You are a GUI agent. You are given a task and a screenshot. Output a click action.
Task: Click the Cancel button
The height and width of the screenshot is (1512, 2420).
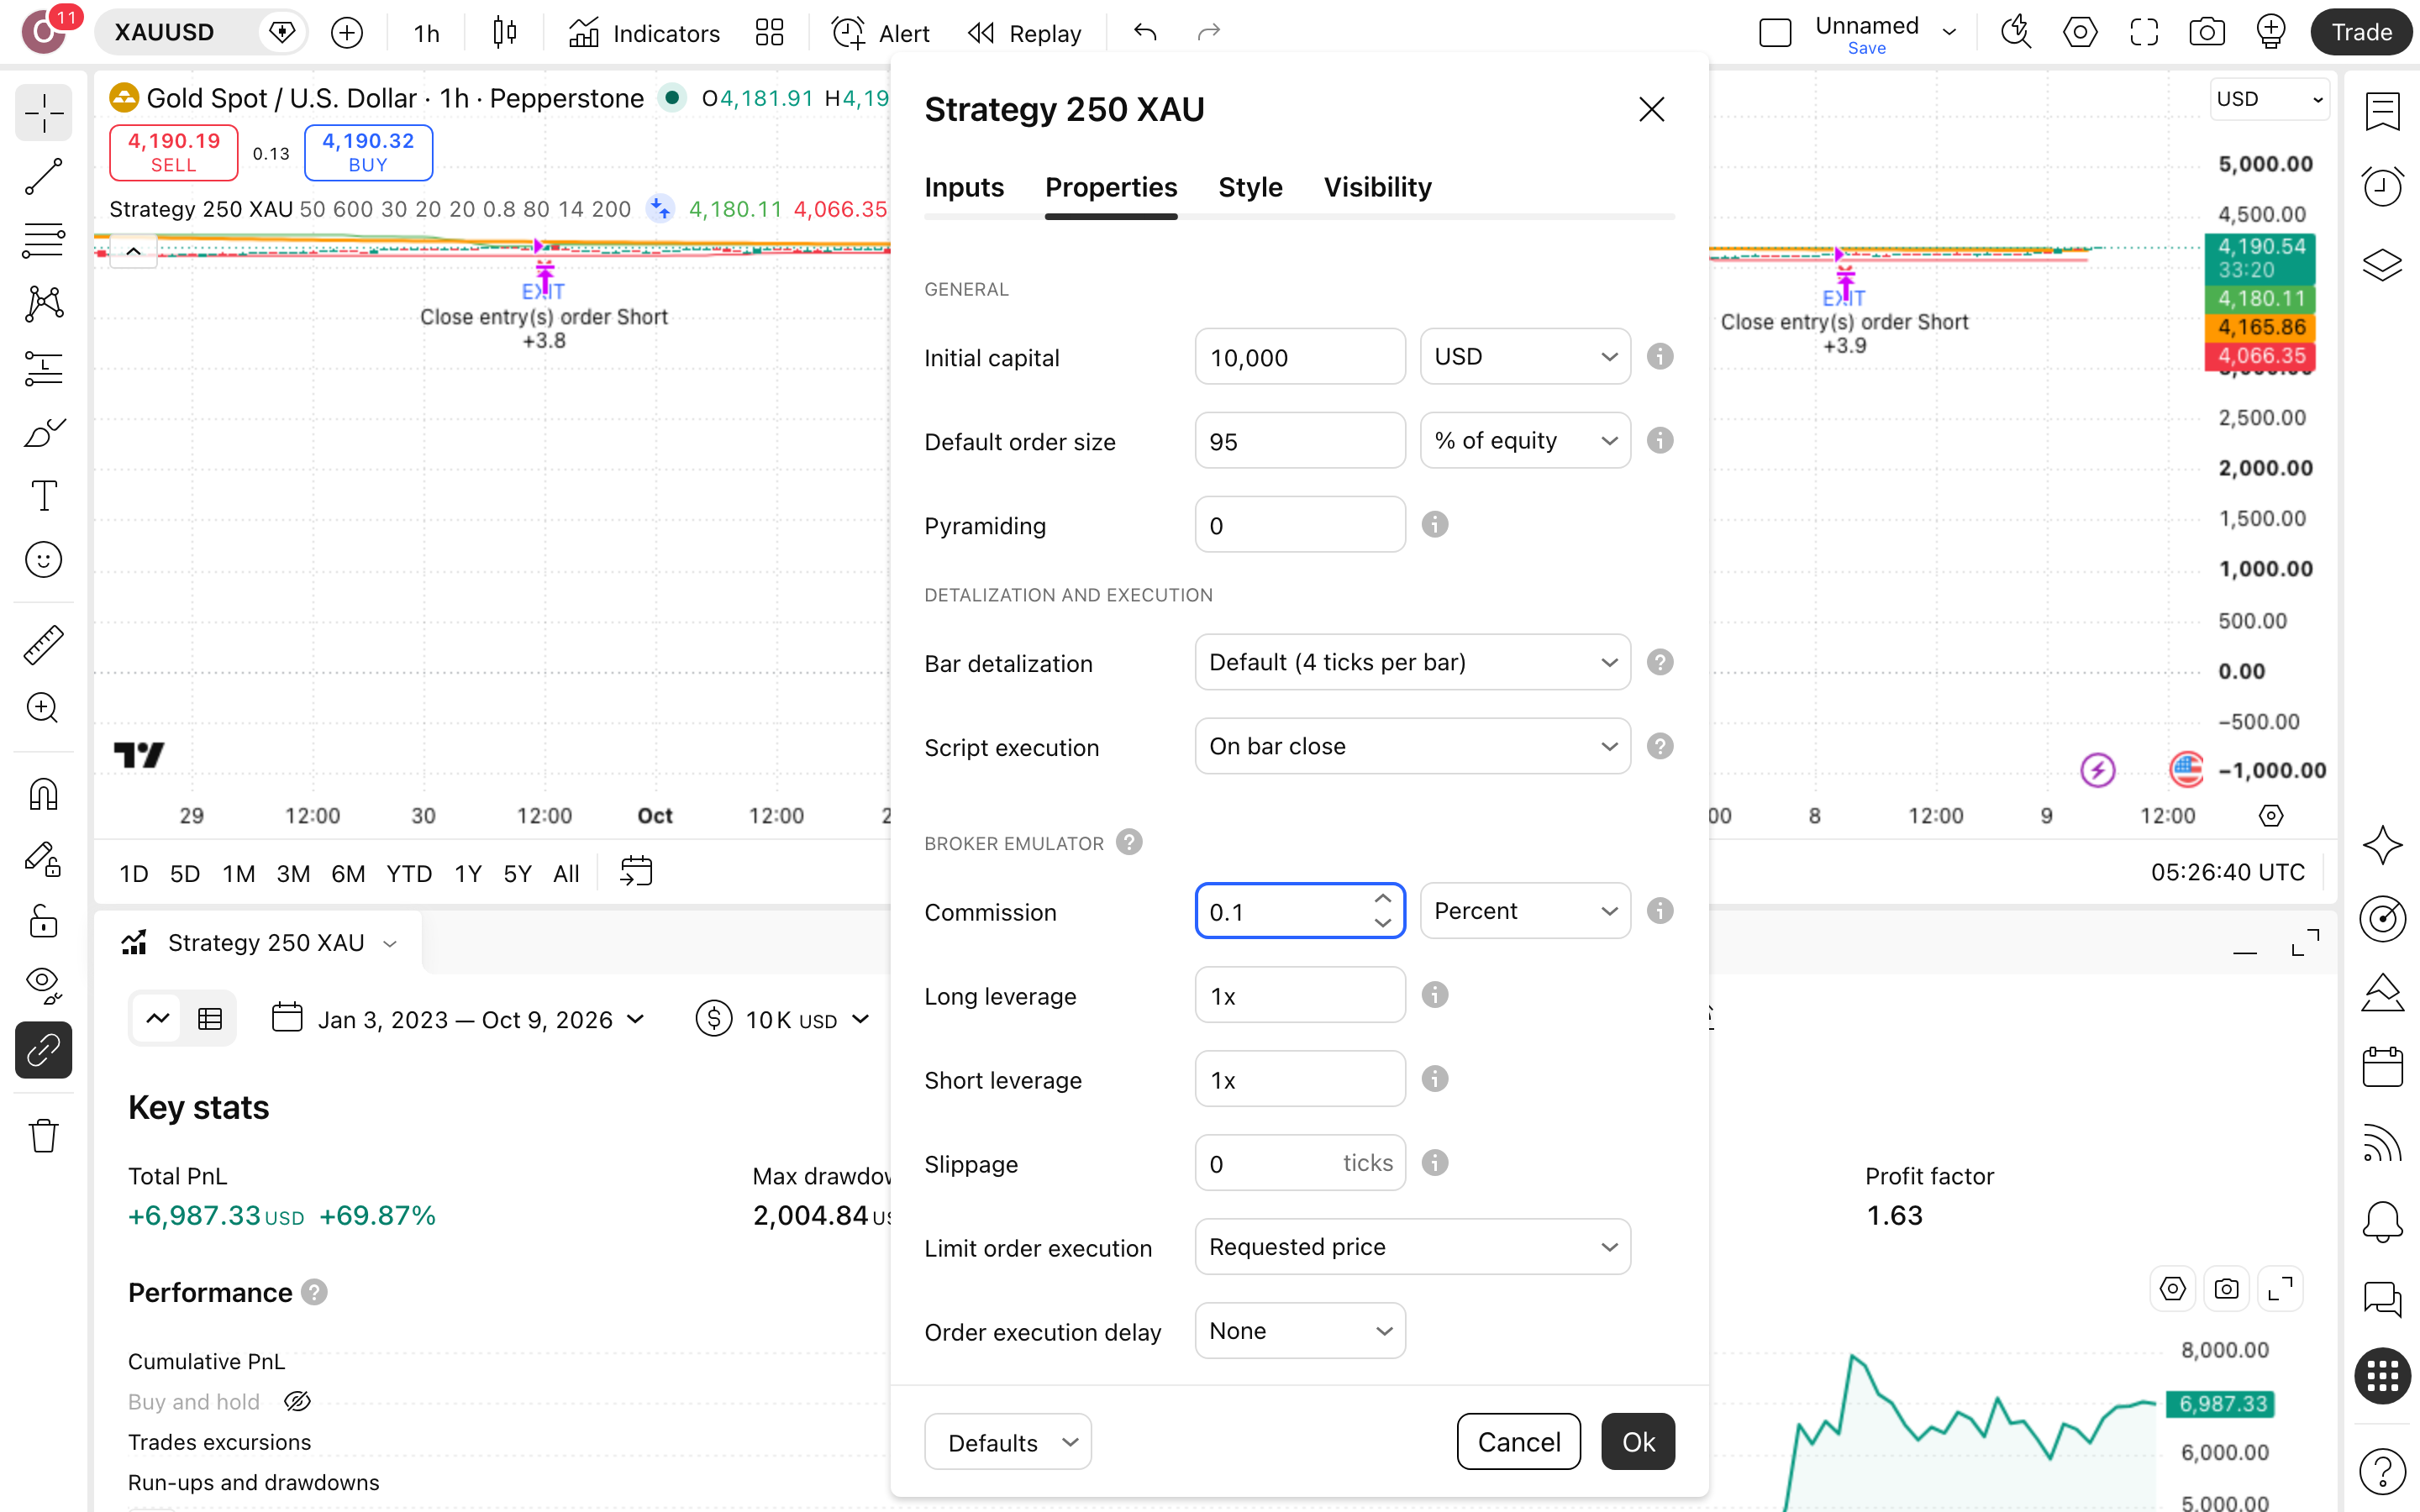pos(1518,1442)
